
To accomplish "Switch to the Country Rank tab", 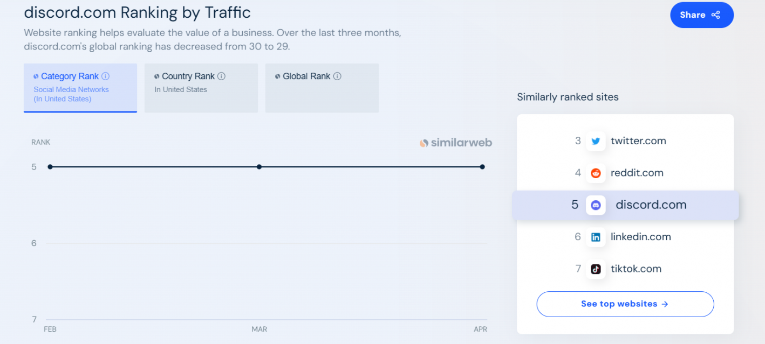I will coord(201,87).
